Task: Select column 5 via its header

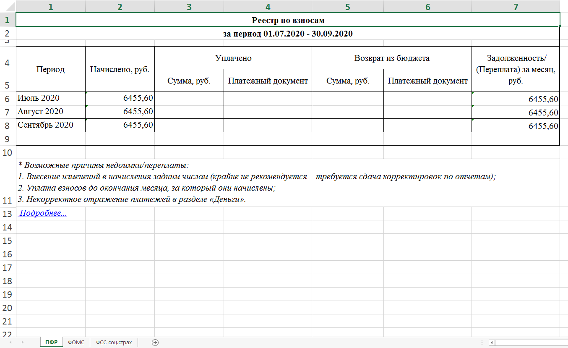Action: click(x=348, y=6)
